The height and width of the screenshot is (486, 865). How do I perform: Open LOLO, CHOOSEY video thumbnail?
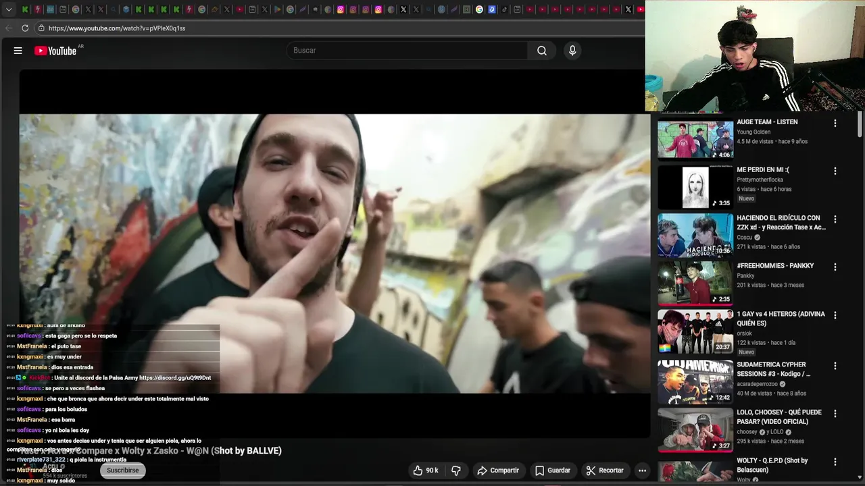[x=695, y=430]
